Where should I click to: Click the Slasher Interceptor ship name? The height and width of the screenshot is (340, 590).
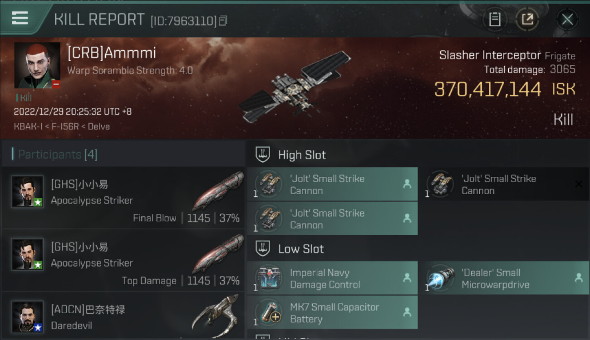click(x=490, y=55)
